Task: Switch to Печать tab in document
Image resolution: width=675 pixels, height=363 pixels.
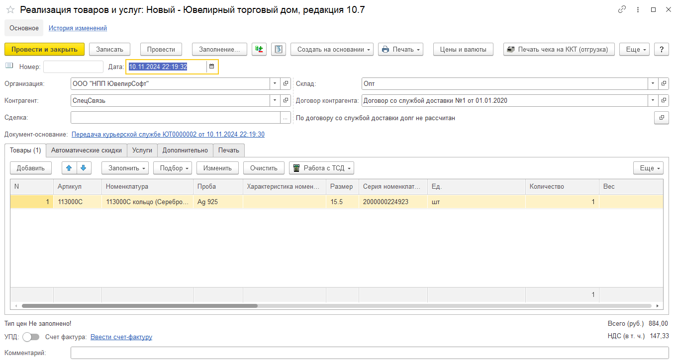Action: 229,150
